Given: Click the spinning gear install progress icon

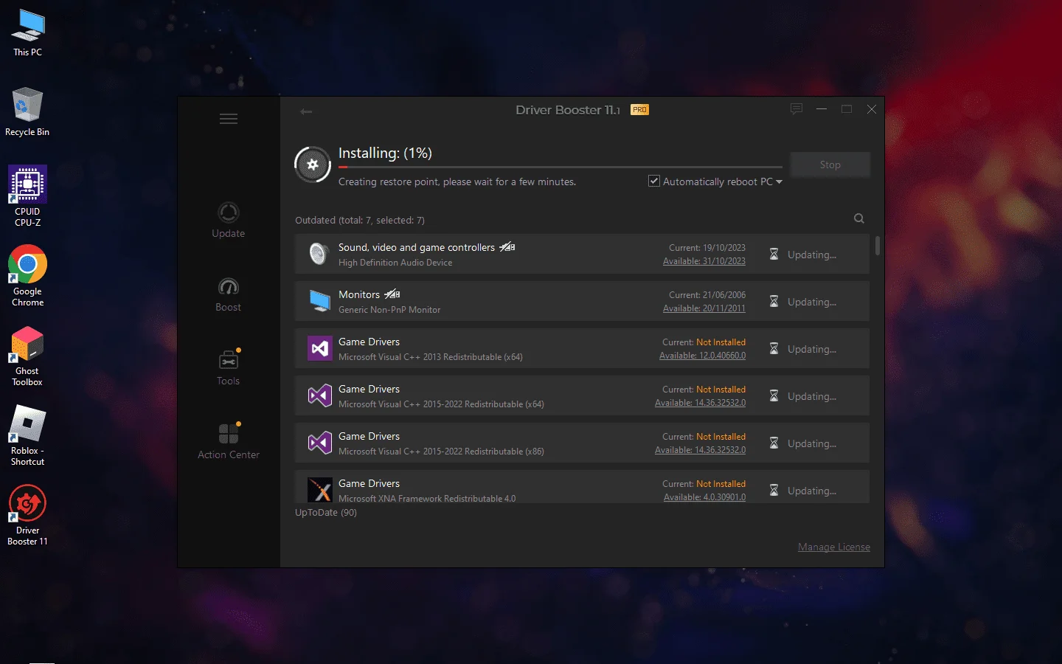Looking at the screenshot, I should (313, 165).
